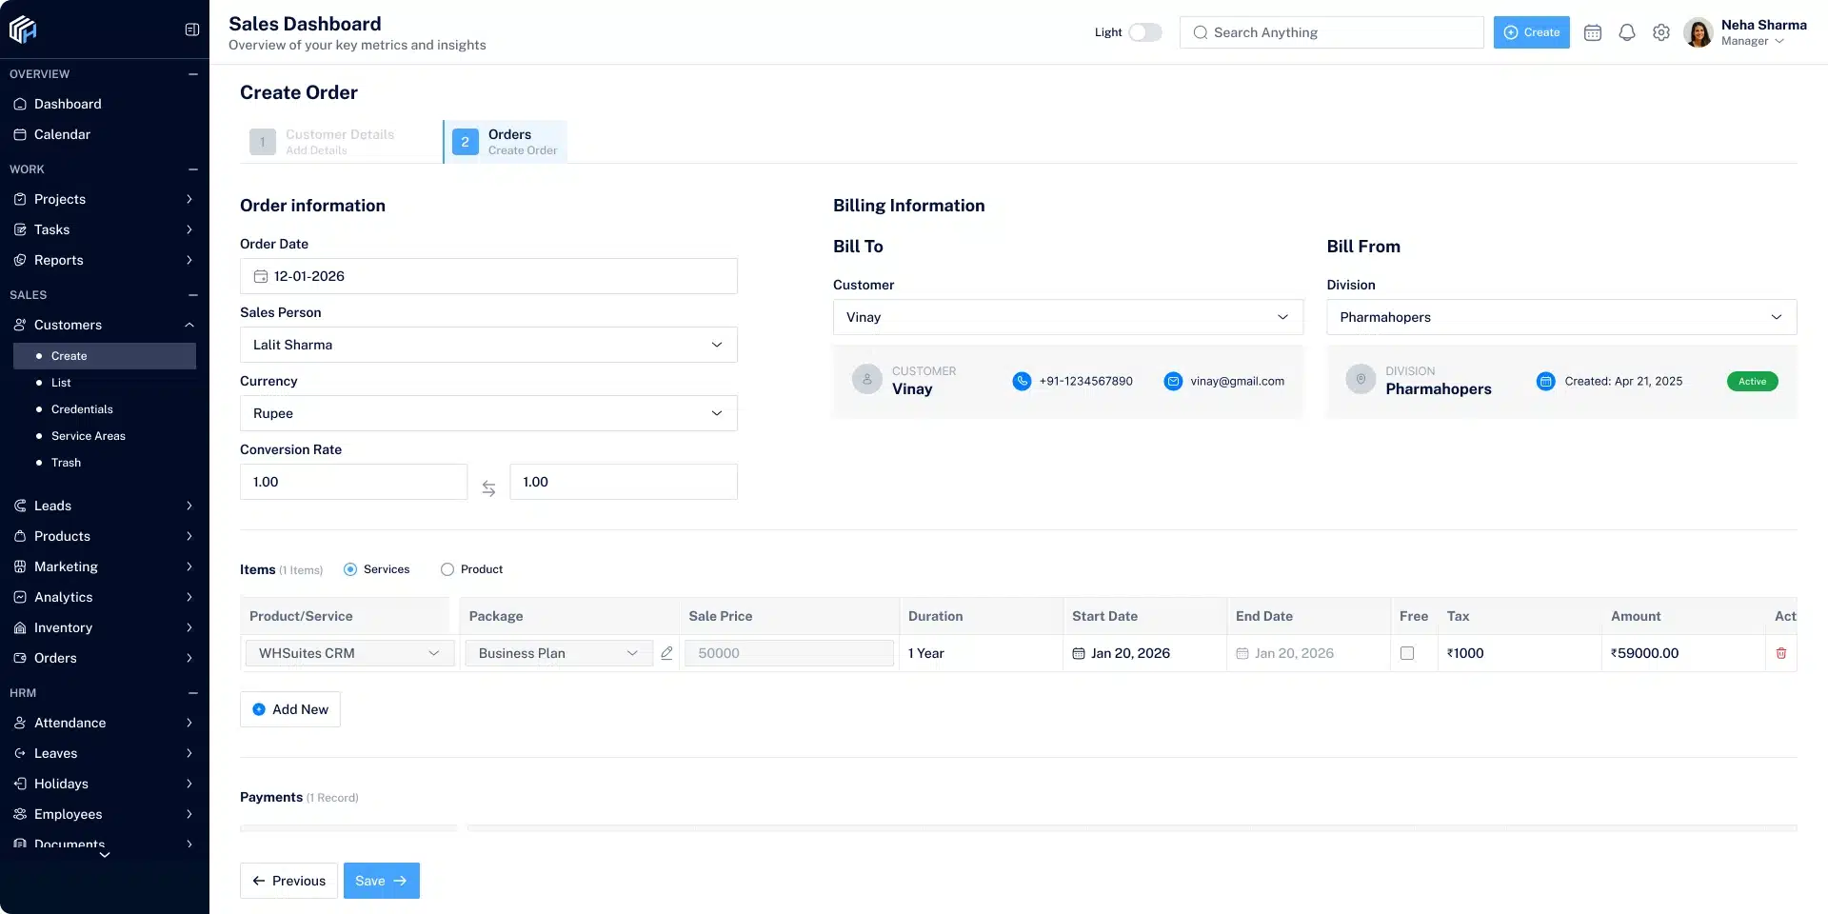Open the calendar icon in header
This screenshot has width=1828, height=914.
coord(1592,32)
